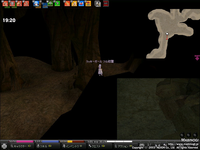The width and height of the screenshot is (200, 150).
Task: Use the F12 umbrella rest skill icon
Action: pos(88,3)
